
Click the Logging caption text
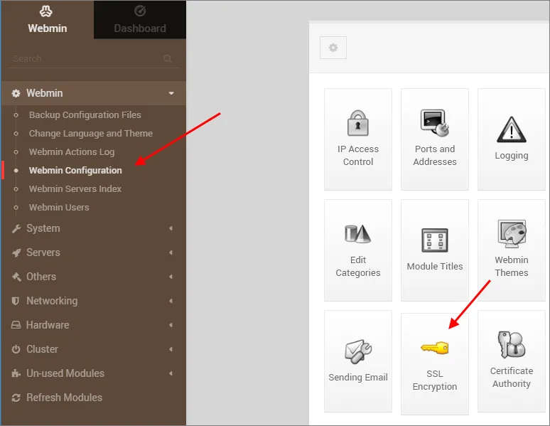(x=512, y=155)
